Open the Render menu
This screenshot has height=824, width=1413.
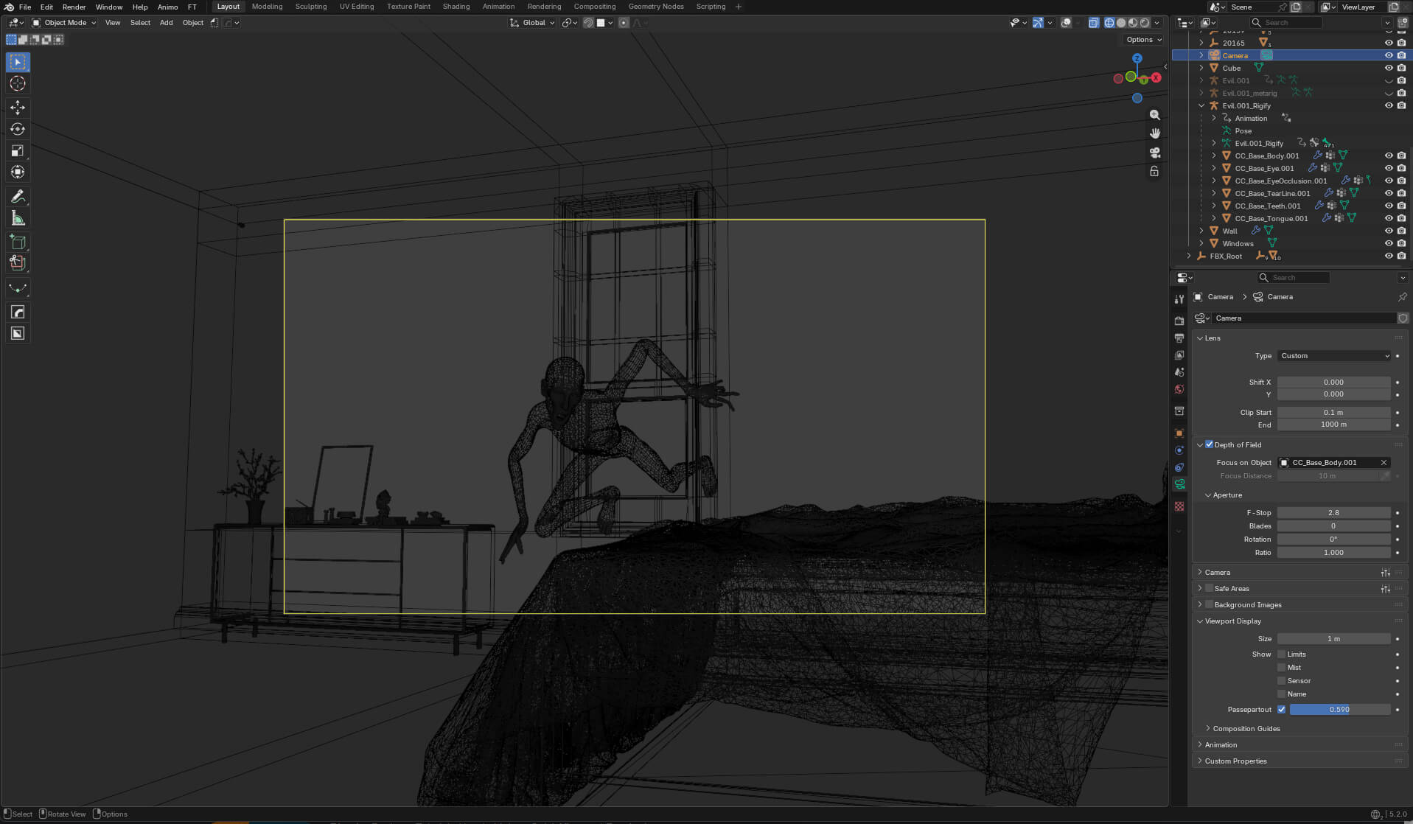click(x=74, y=7)
